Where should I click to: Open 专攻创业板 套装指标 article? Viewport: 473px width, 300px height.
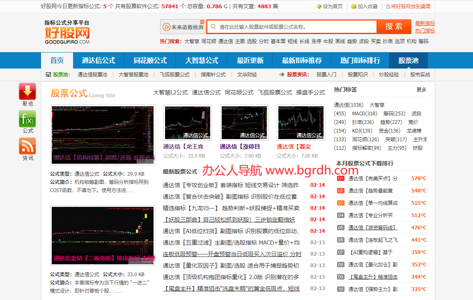[x=231, y=185]
